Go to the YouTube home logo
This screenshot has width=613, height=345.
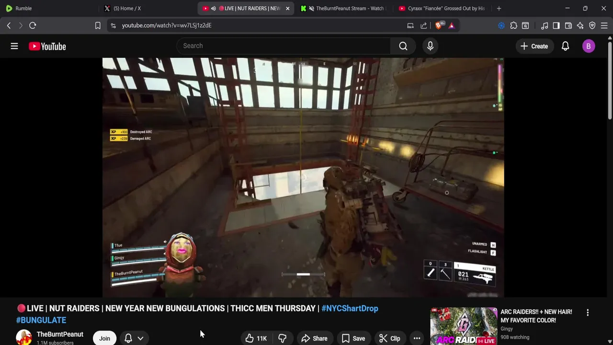click(47, 46)
